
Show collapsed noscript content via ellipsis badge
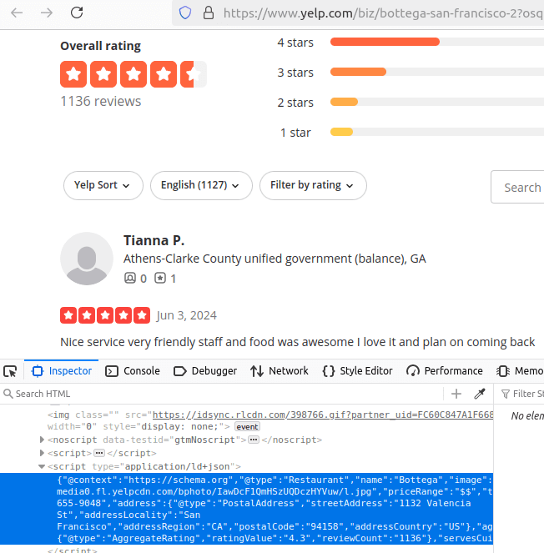(254, 440)
